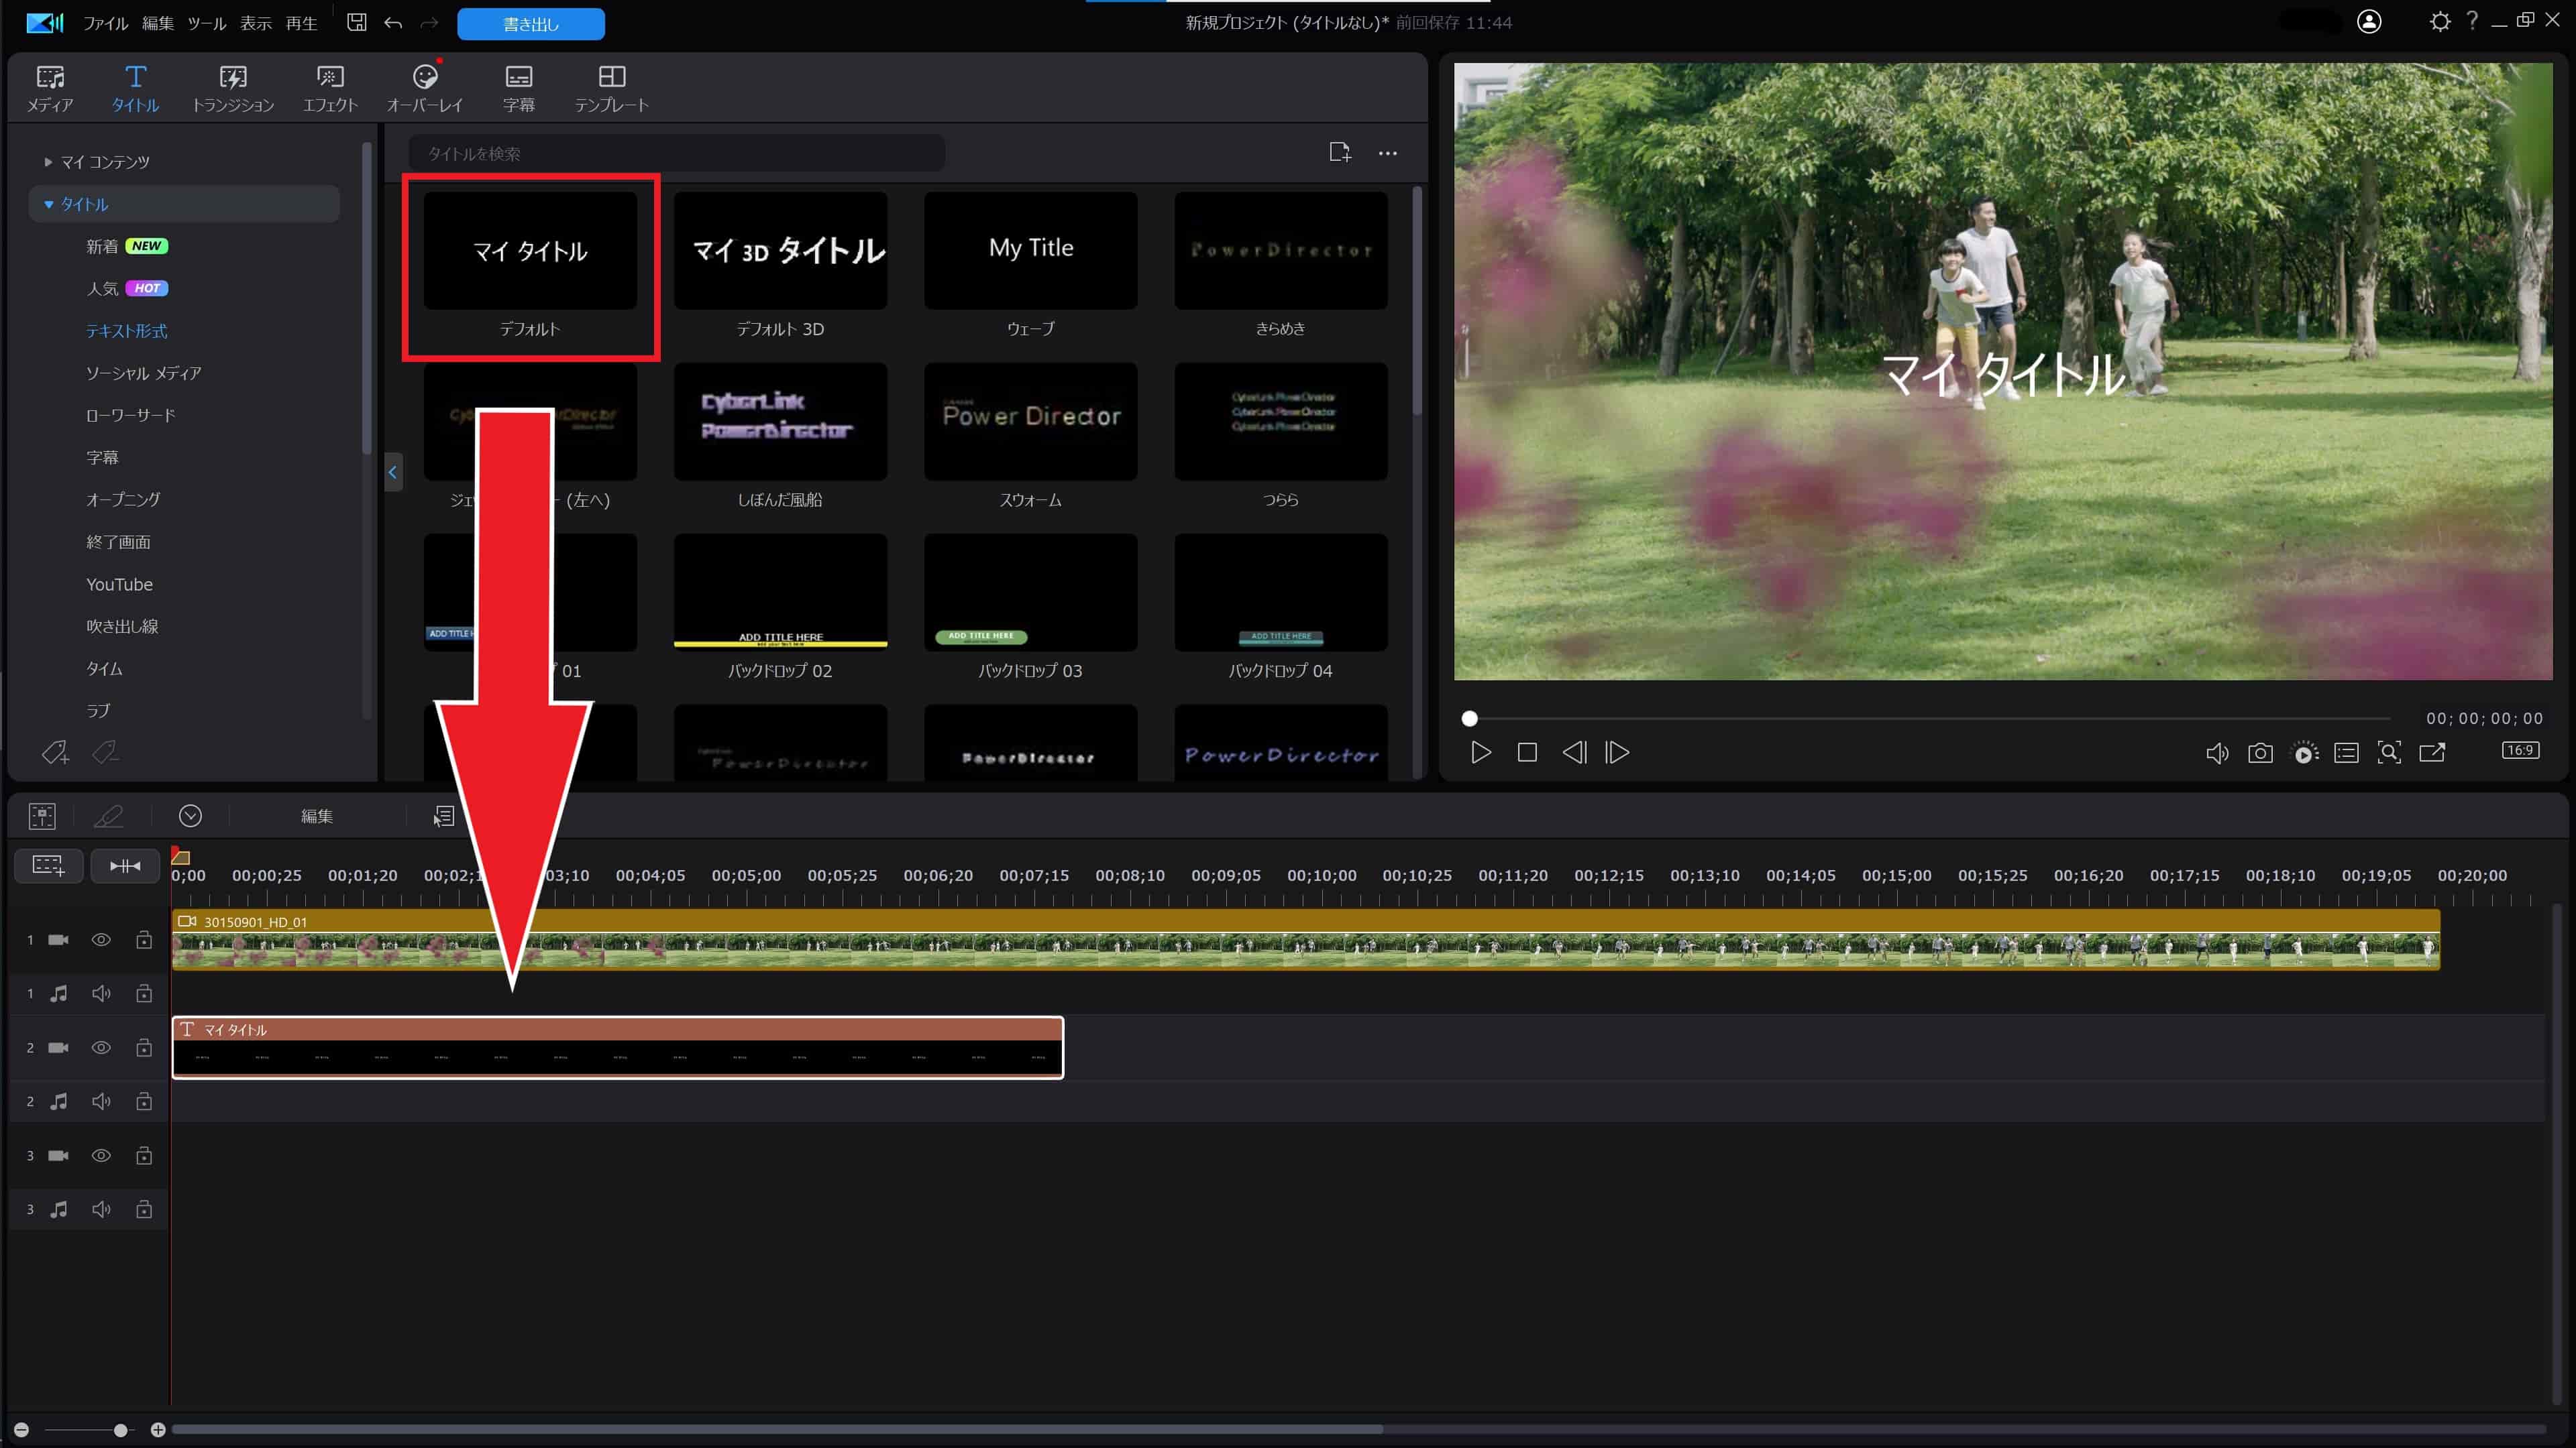Click the snapshot camera icon in preview

click(x=2260, y=752)
